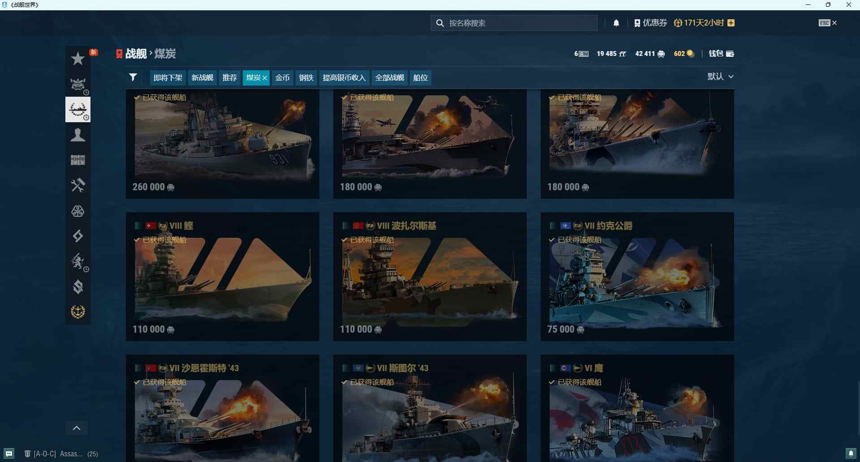Remove the 煤炭 filter with its X

point(265,78)
